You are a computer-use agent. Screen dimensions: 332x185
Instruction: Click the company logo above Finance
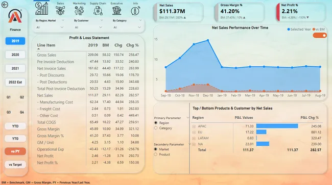pos(15,16)
